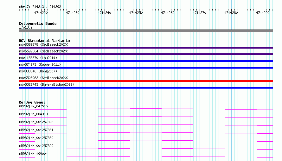Click the DGV Structural Variants track title
282x161 pixels.
44,41
